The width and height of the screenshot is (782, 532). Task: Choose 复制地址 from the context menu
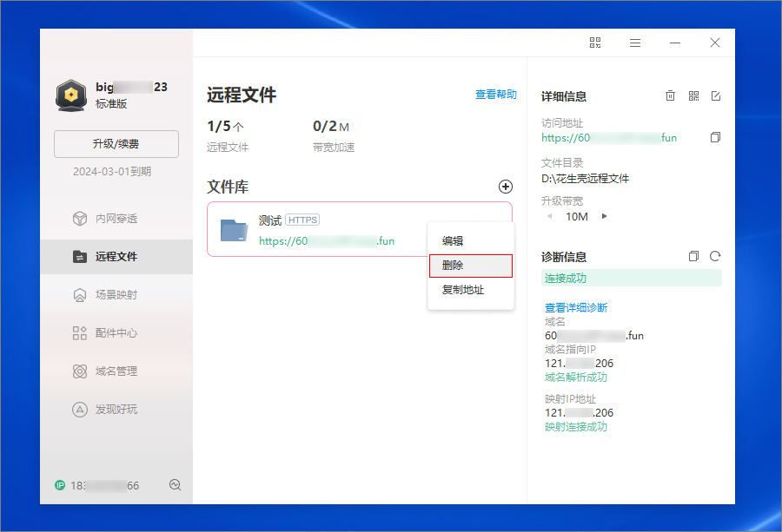[470, 290]
